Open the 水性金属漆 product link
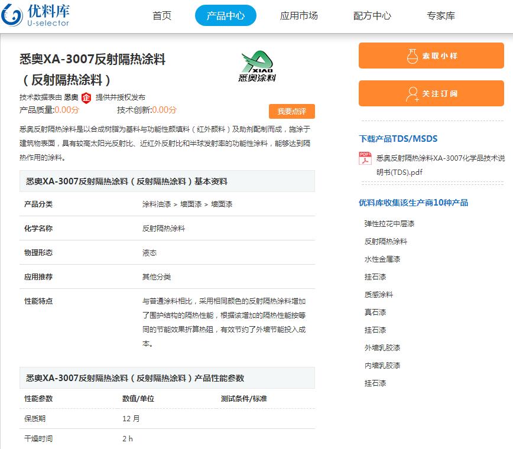 (382, 259)
